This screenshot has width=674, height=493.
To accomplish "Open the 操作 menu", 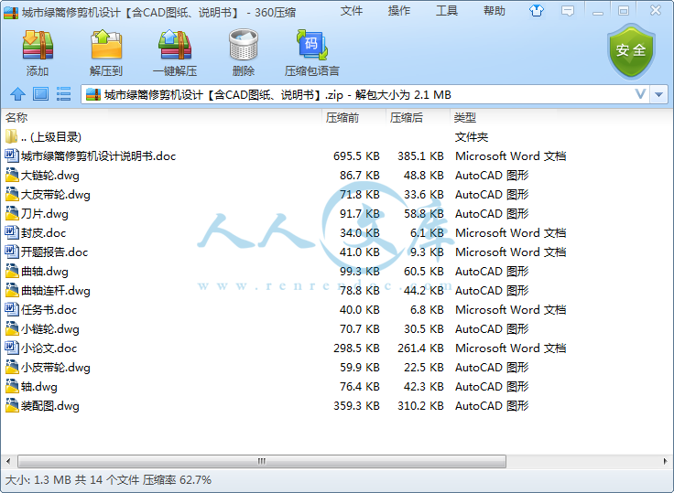I will coord(399,11).
